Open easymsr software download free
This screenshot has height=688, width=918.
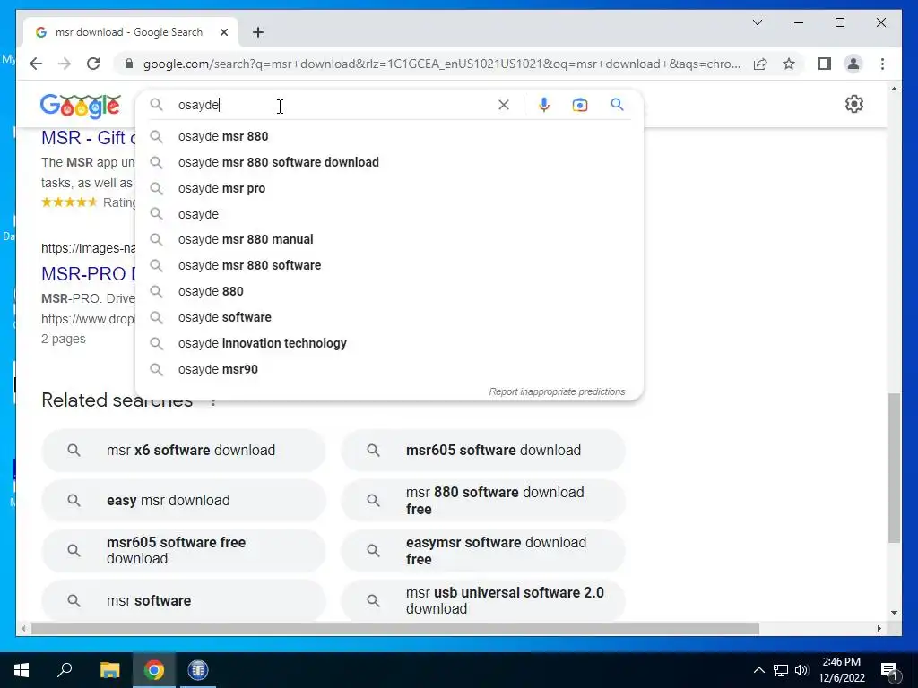483,551
